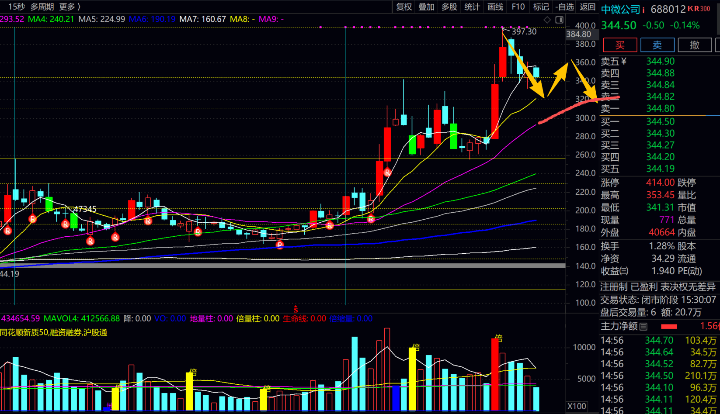The image size is (720, 414).
Task: Open the 主力净额 list icon
Action: click(643, 326)
